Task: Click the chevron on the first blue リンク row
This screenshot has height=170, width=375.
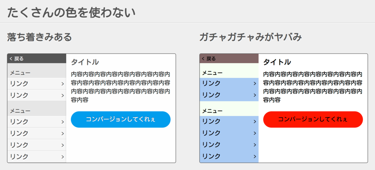Action: point(255,84)
